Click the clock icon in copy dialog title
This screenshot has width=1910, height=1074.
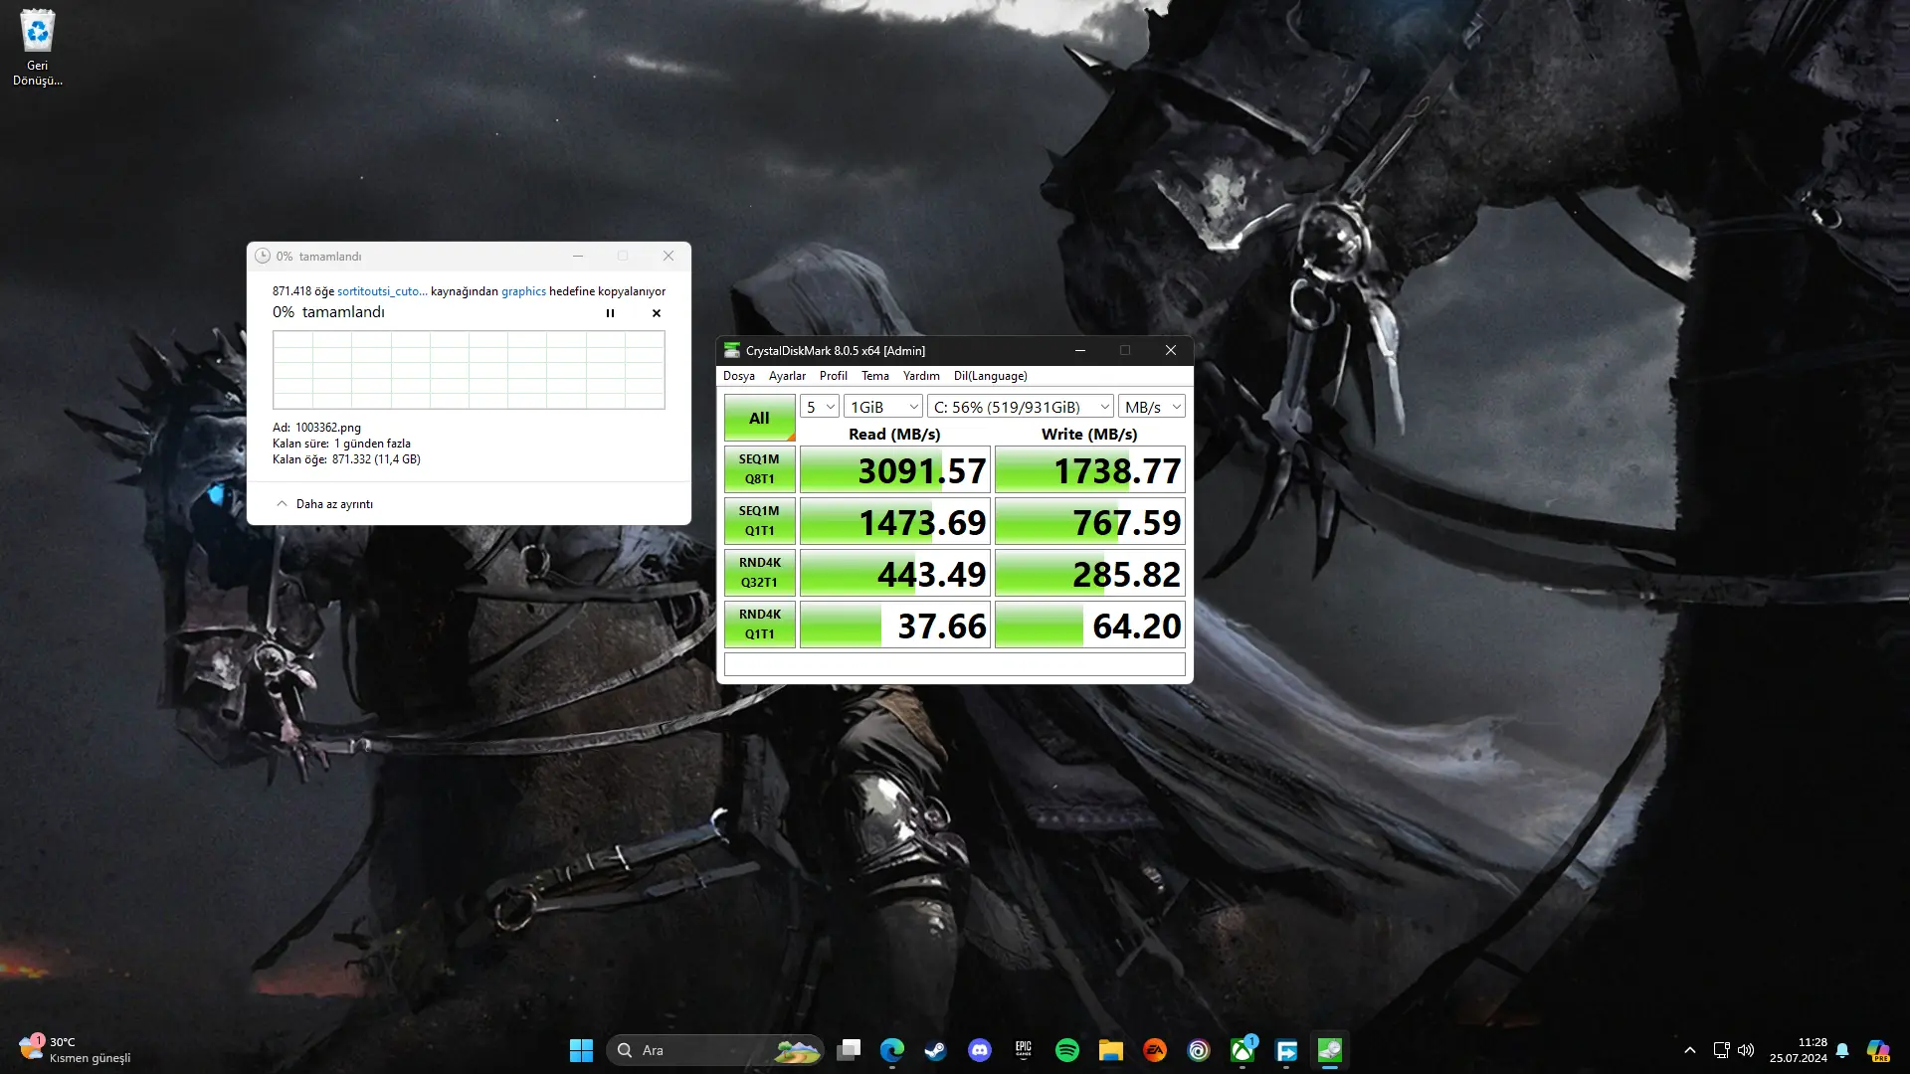[263, 256]
